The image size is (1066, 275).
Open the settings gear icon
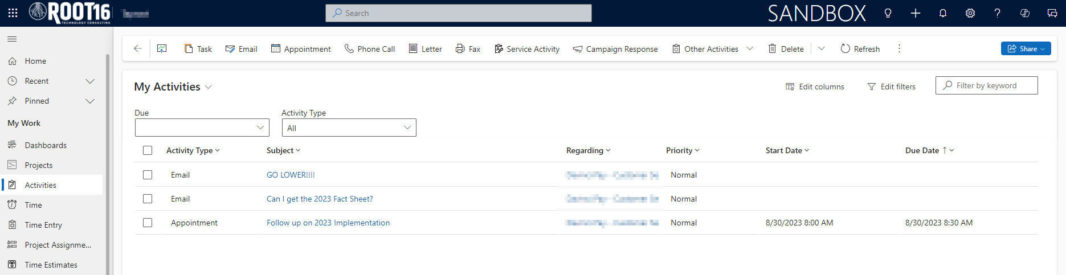tap(970, 13)
